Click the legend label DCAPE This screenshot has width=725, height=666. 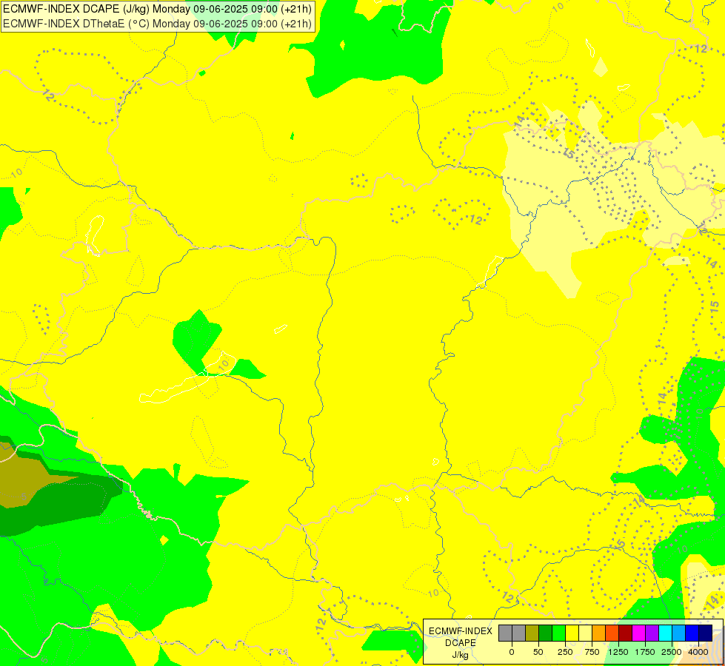461,643
